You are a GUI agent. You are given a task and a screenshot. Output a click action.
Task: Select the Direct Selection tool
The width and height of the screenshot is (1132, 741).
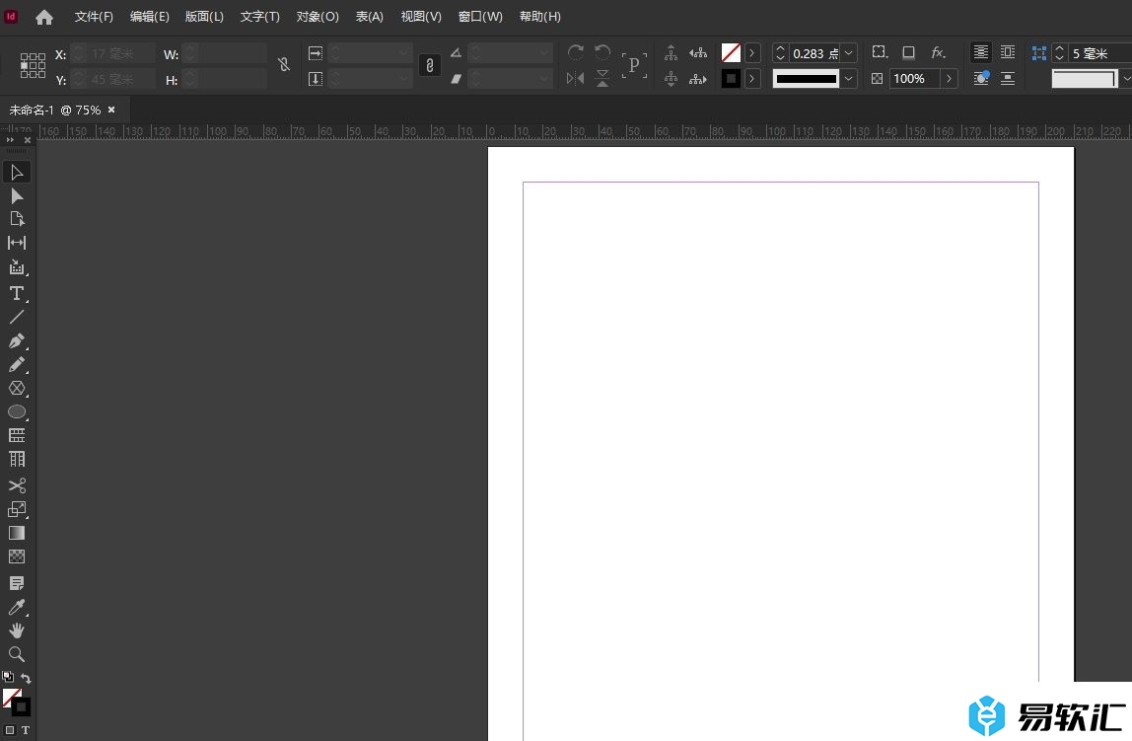17,195
